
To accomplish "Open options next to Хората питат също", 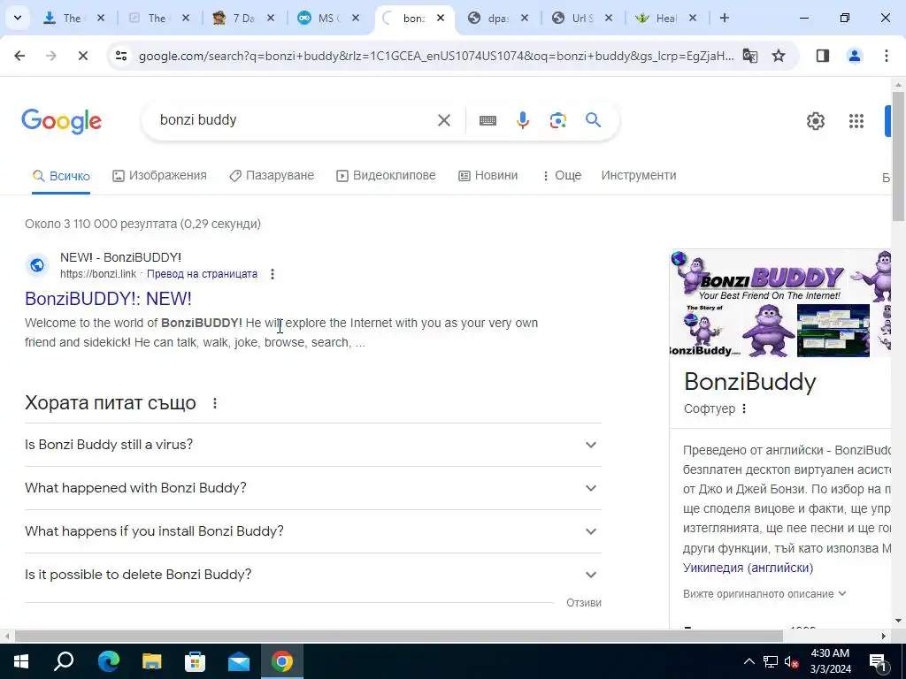I will pyautogui.click(x=215, y=403).
